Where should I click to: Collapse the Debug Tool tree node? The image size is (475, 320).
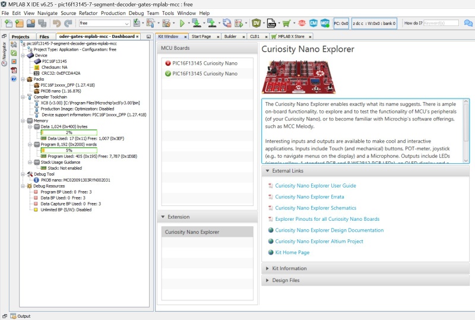click(23, 174)
